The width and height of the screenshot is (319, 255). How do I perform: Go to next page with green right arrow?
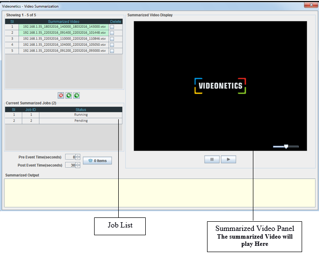point(77,95)
